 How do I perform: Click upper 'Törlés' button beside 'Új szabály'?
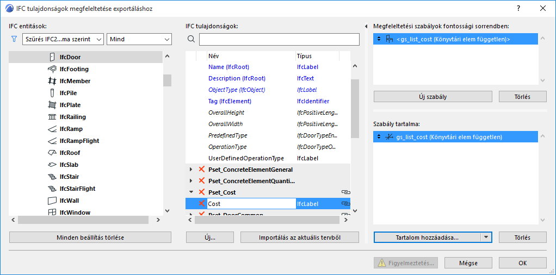pos(522,96)
